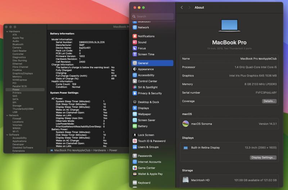The height and width of the screenshot is (190, 288).
Task: Click the MacBook Pro laptop image
Action: [x=229, y=26]
